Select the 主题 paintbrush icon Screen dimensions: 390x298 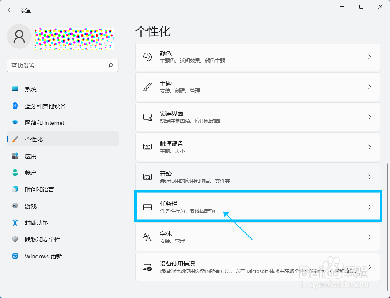pyautogui.click(x=147, y=86)
